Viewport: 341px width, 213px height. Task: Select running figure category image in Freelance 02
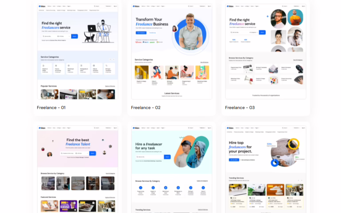pyautogui.click(x=157, y=72)
